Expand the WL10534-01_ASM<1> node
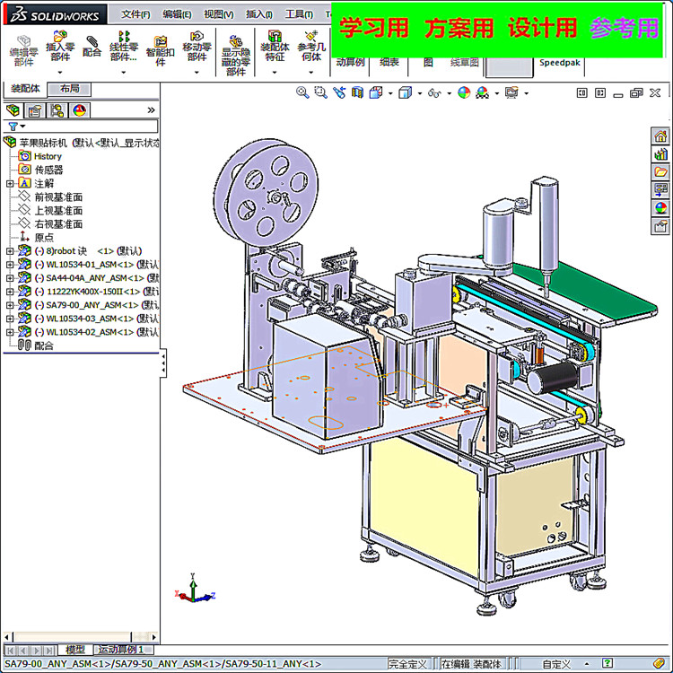Viewport: 673px width, 673px height. [x=10, y=265]
